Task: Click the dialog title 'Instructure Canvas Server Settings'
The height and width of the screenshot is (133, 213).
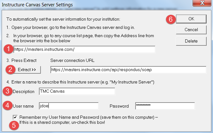Action: pos(37,4)
